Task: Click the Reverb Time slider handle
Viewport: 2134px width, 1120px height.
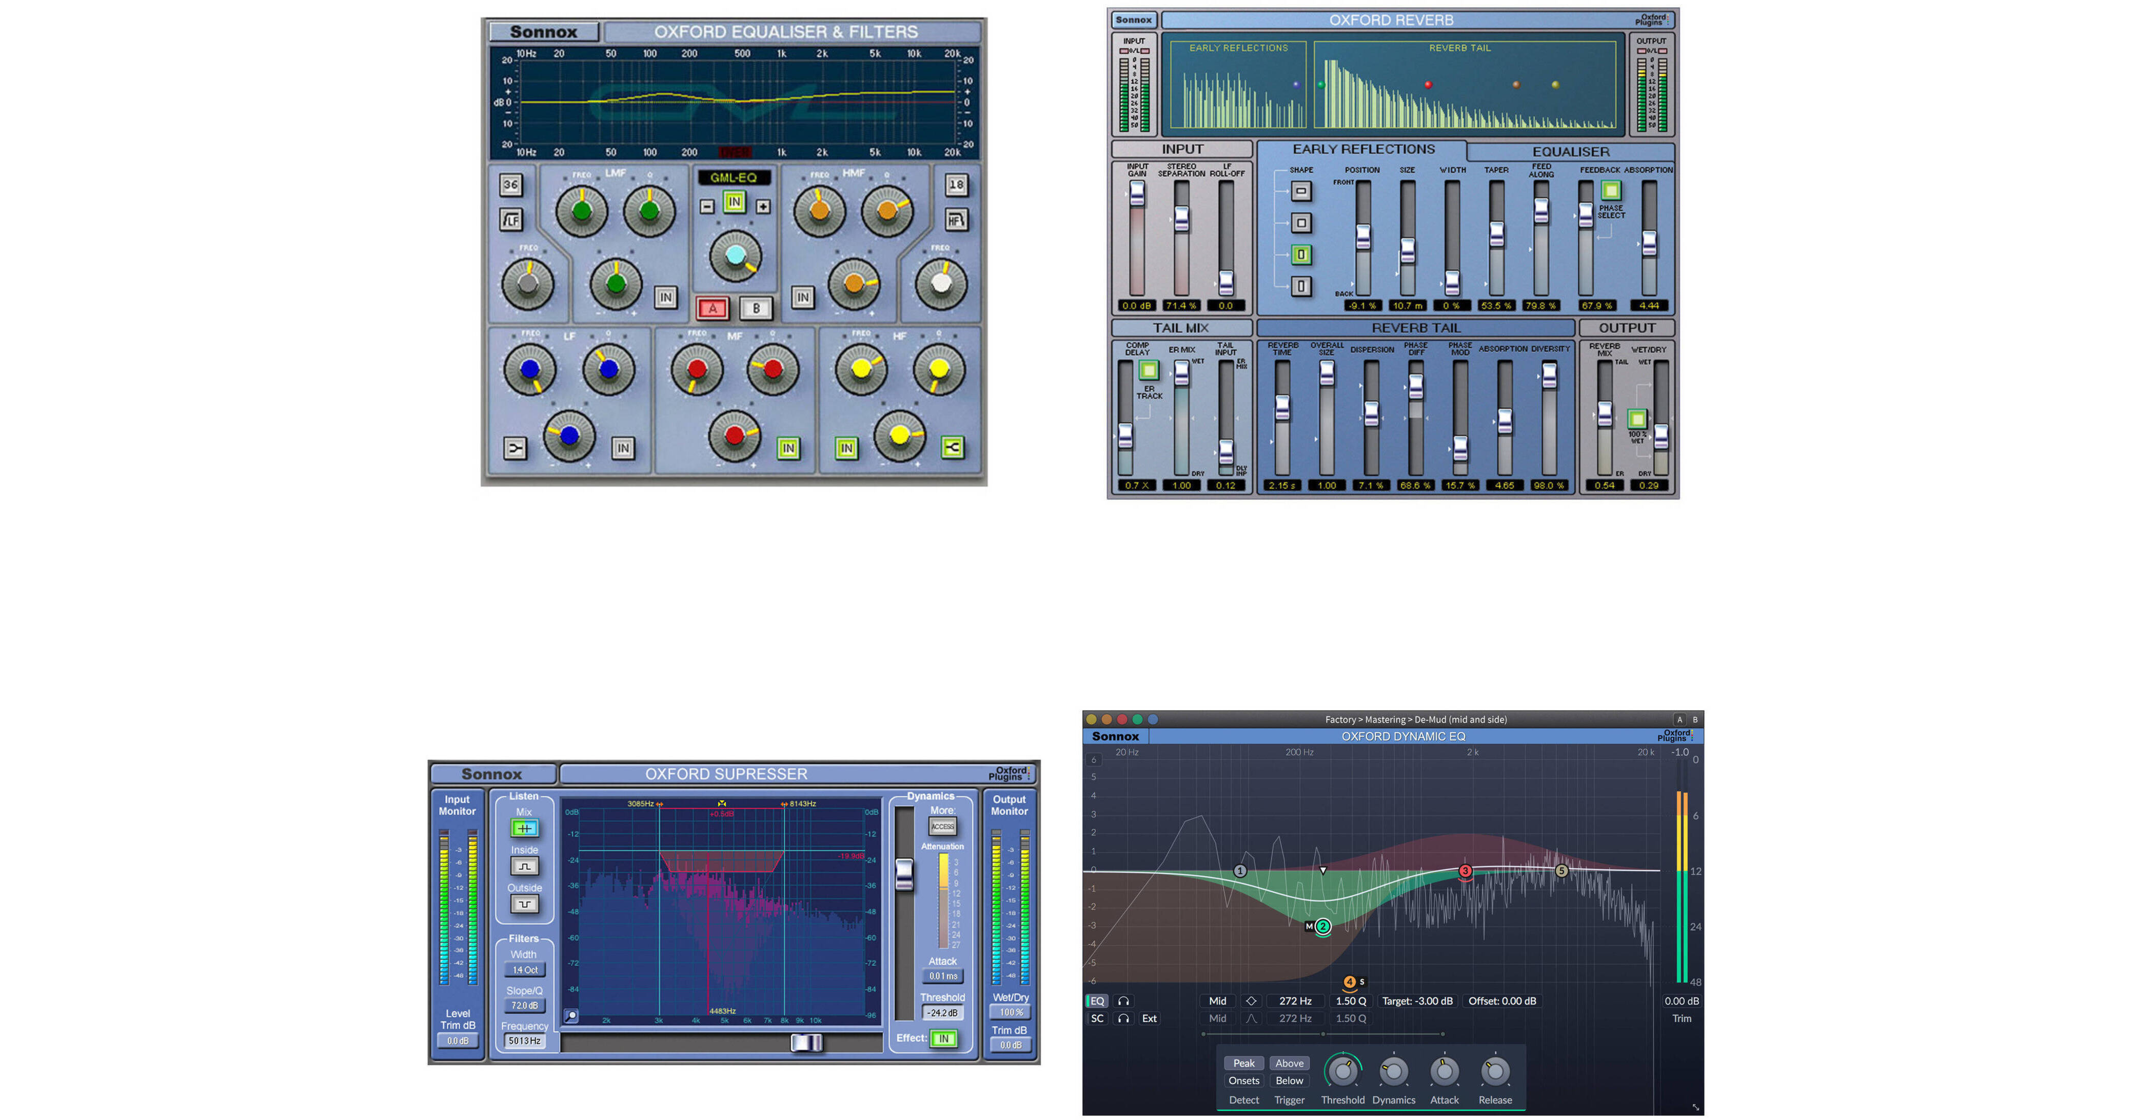Action: pyautogui.click(x=1282, y=408)
